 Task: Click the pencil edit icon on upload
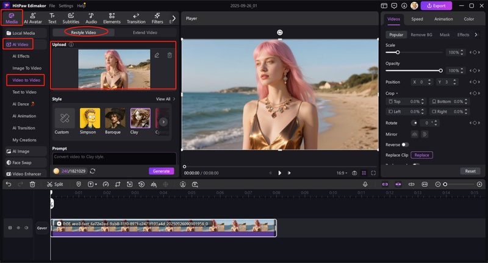click(157, 56)
